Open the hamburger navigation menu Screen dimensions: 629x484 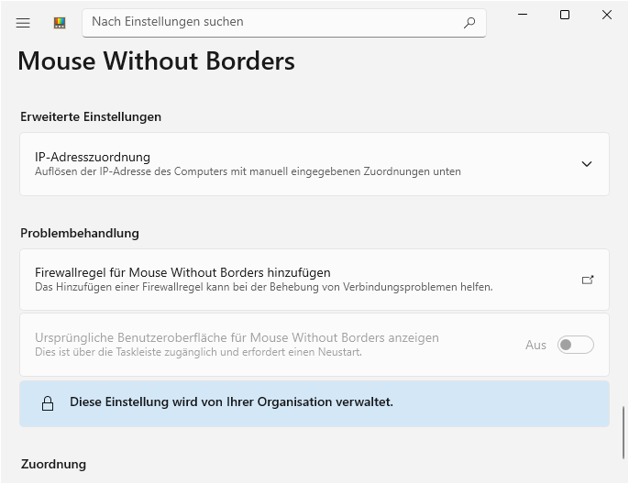[23, 23]
